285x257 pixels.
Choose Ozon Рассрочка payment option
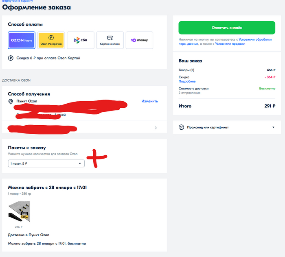[51, 40]
